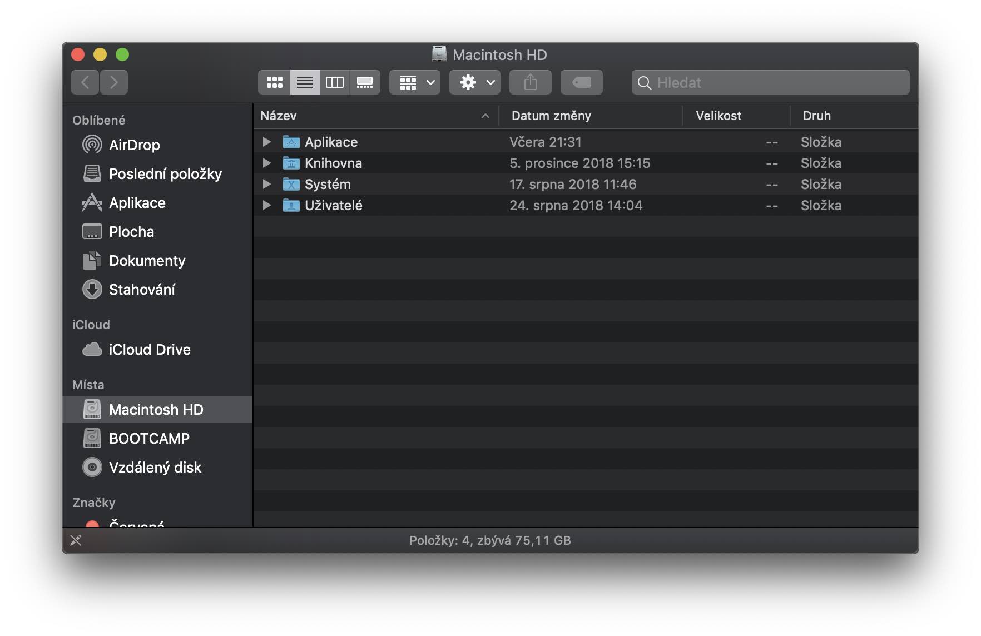
Task: Click the Oblíbené sidebar heading
Action: coord(99,120)
